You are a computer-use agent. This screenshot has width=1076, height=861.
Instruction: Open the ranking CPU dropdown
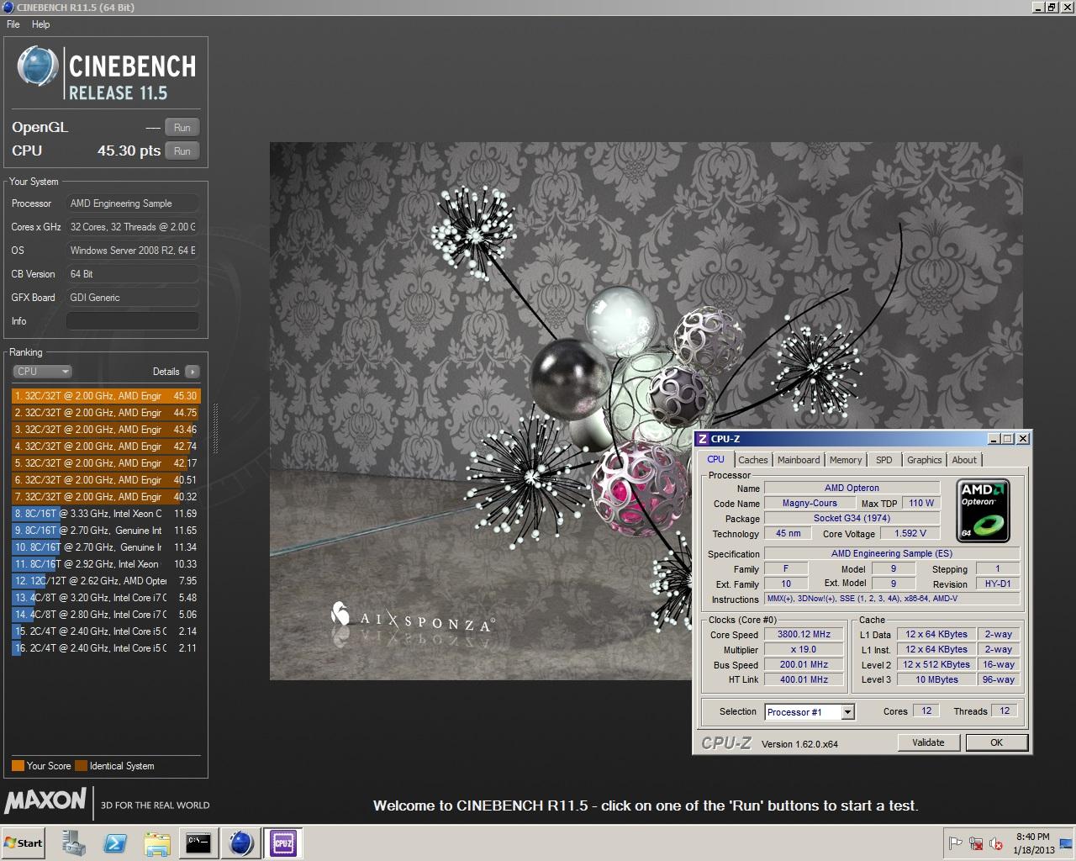coord(42,372)
